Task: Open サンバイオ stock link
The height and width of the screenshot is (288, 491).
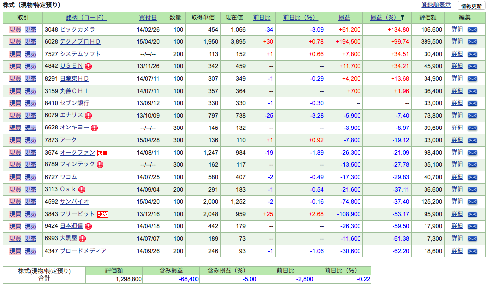Action: (x=74, y=202)
